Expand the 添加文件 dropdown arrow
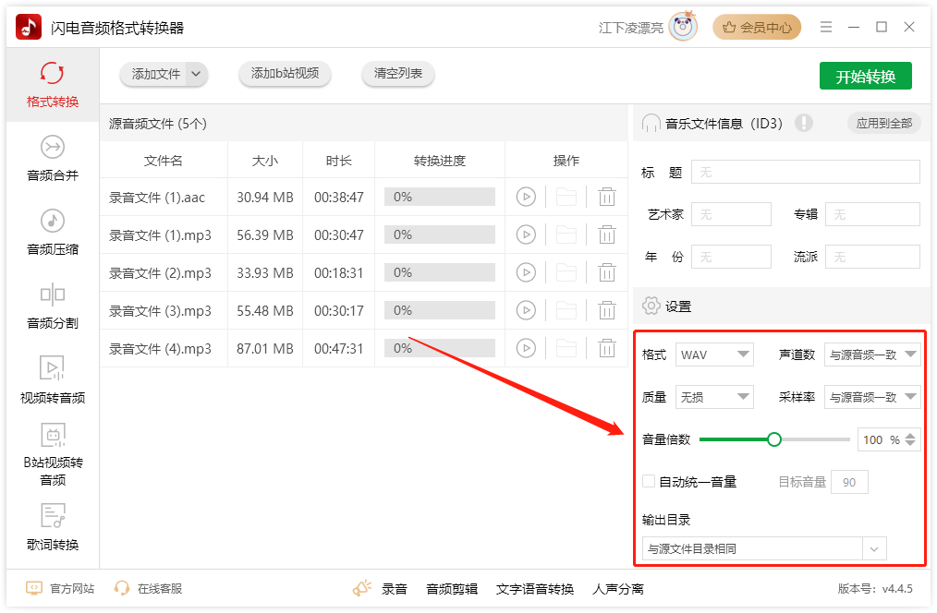 (x=194, y=75)
